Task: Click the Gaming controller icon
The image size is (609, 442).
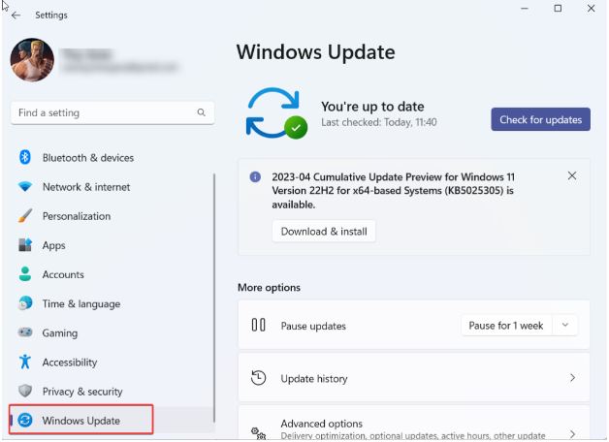Action: 25,332
